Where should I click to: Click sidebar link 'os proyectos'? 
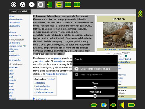pos(15,60)
